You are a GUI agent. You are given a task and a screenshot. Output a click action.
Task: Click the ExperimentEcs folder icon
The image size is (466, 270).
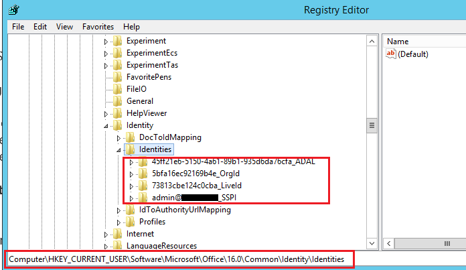pyautogui.click(x=118, y=53)
